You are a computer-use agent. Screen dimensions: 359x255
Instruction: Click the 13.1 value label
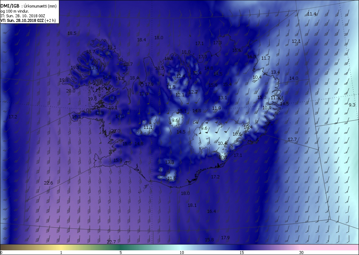point(223,98)
